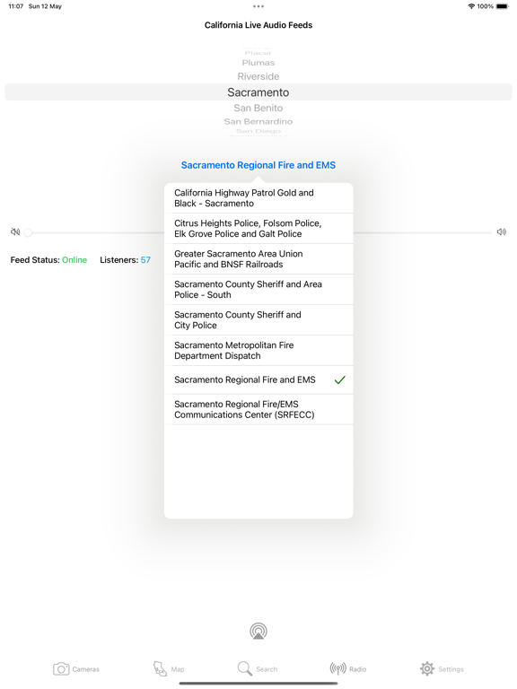This screenshot has height=689, width=517.
Task: Adjust the volume slider knob
Action: point(28,232)
